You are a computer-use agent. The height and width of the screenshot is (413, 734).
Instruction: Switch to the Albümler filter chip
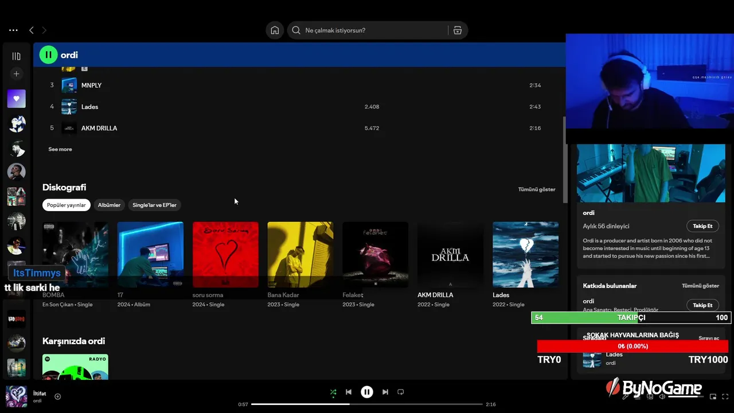(x=109, y=205)
